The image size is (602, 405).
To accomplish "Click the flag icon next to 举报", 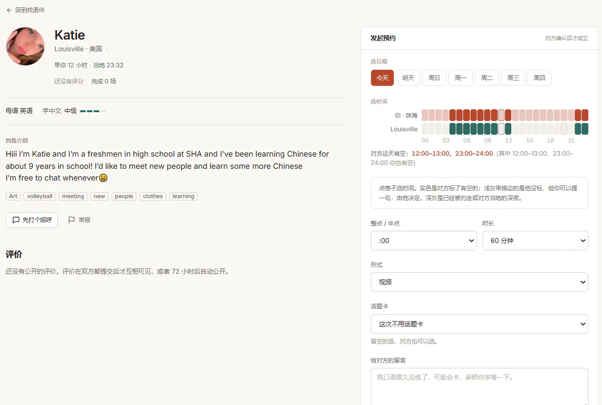I will (x=72, y=220).
